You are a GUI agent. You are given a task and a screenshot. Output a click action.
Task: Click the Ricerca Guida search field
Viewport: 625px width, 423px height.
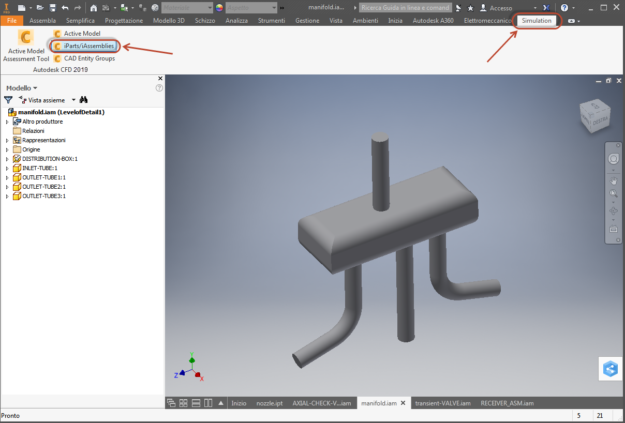pyautogui.click(x=406, y=8)
